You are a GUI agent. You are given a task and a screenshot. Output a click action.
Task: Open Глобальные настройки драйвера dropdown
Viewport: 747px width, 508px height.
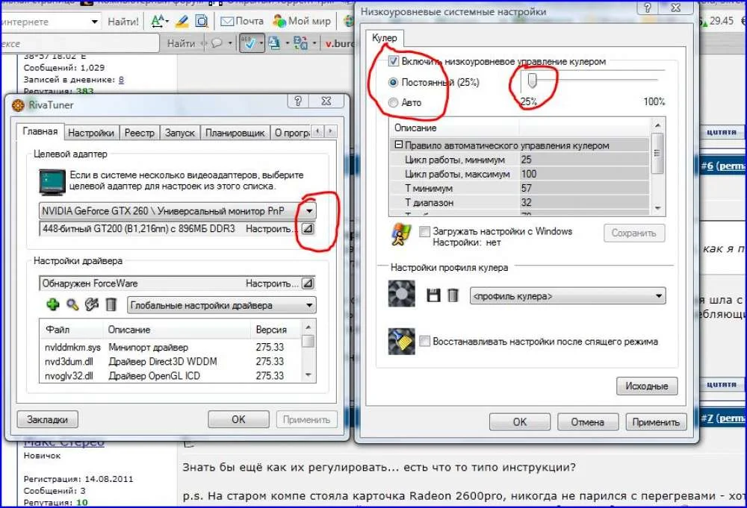click(309, 305)
